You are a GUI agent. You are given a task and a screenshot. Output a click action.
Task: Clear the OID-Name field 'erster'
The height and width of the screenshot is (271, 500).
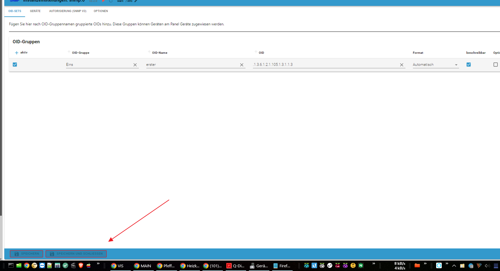242,65
